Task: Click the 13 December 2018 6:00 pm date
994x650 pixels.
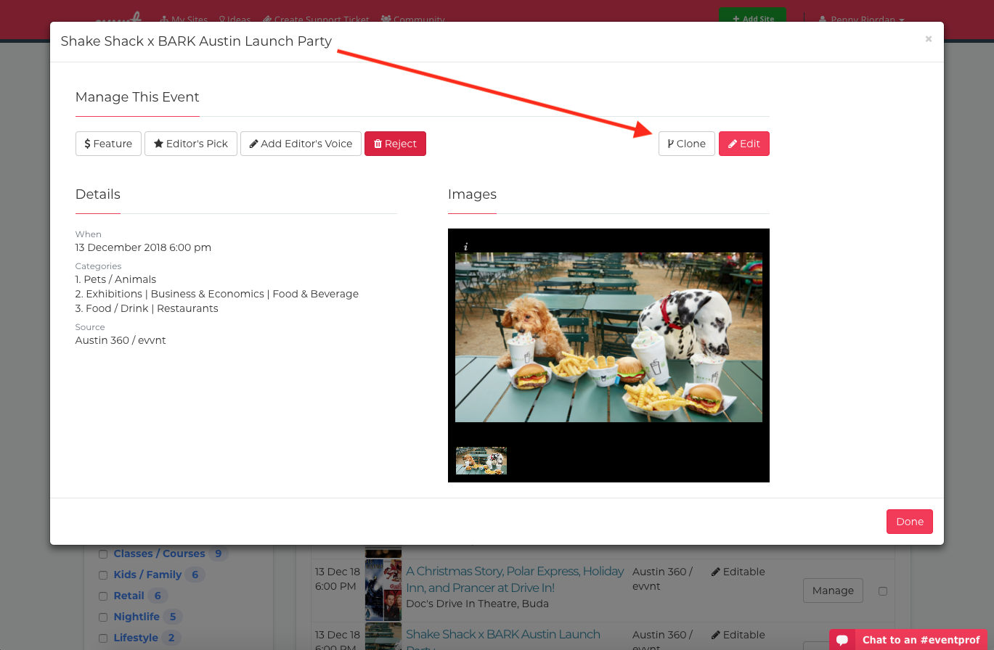Action: pos(143,247)
